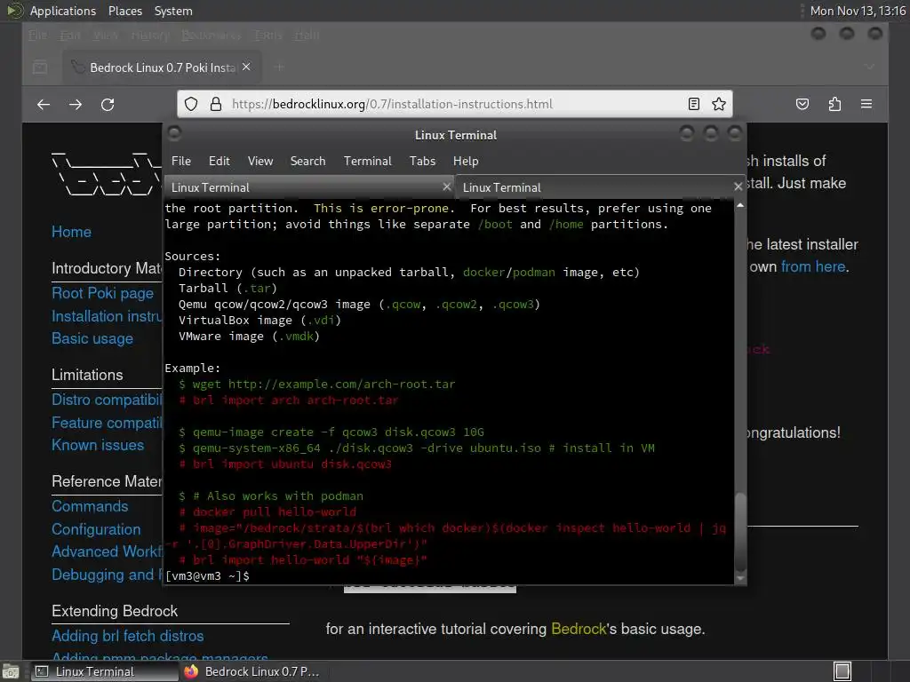Switch to the second Linux Terminal tab
This screenshot has width=910, height=682.
600,187
